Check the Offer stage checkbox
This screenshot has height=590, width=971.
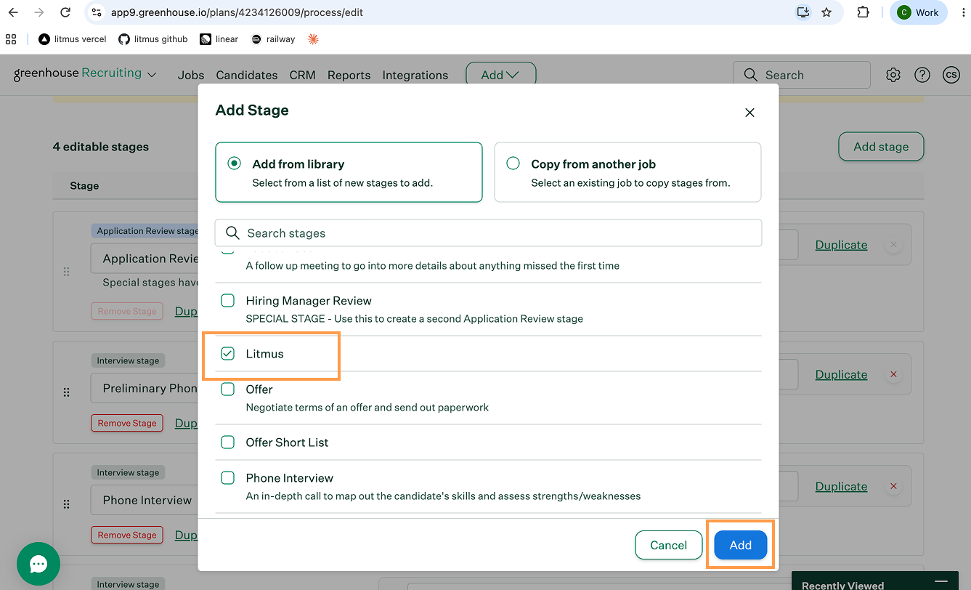tap(228, 389)
